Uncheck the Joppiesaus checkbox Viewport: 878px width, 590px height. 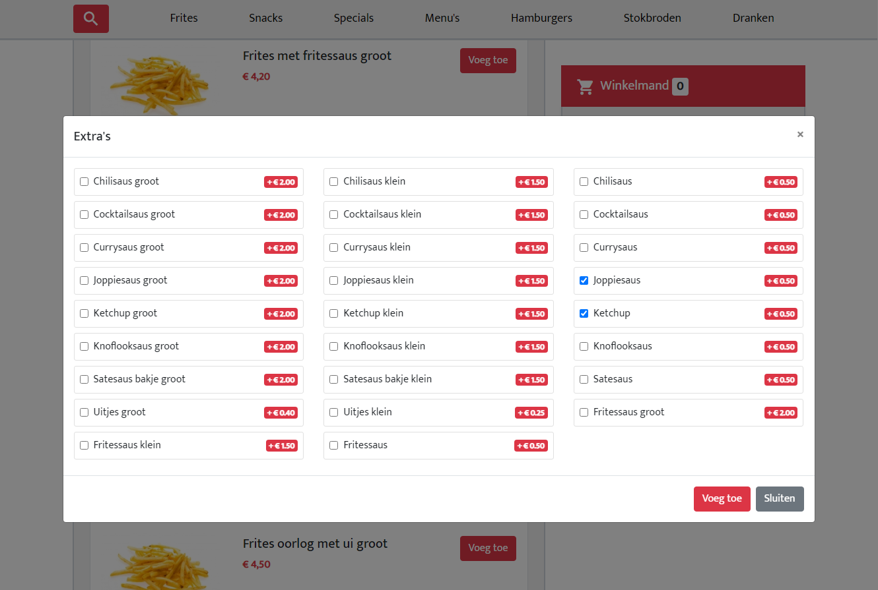[584, 281]
